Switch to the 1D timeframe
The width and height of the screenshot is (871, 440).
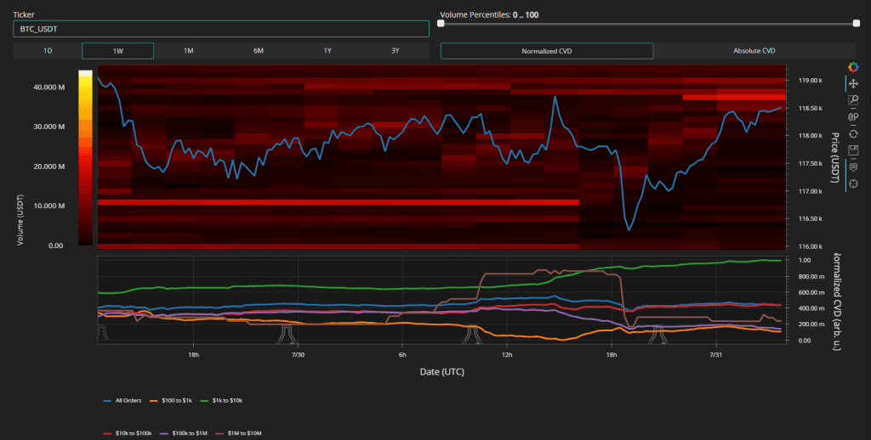pos(48,50)
